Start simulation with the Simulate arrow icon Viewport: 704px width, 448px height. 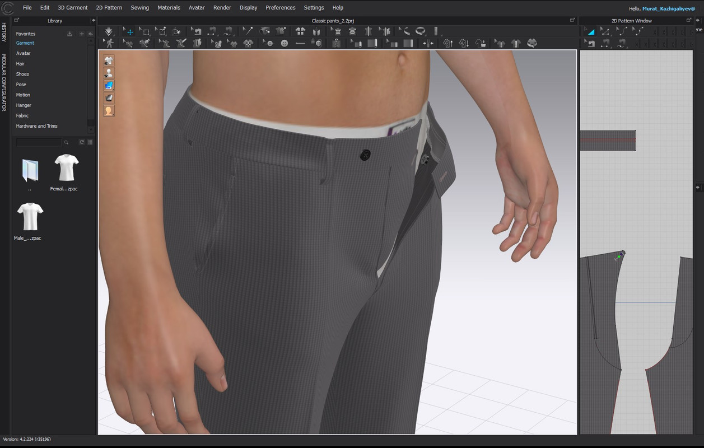tap(108, 32)
